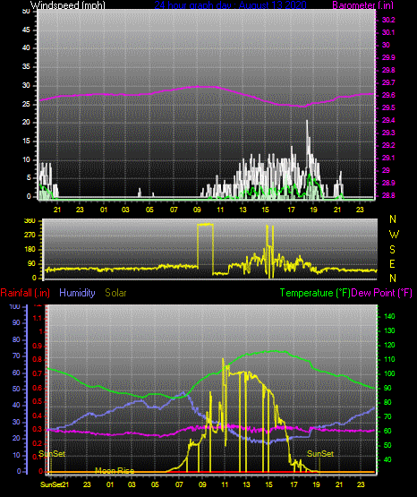Click the '29.6' barometer axis value

(x=388, y=95)
